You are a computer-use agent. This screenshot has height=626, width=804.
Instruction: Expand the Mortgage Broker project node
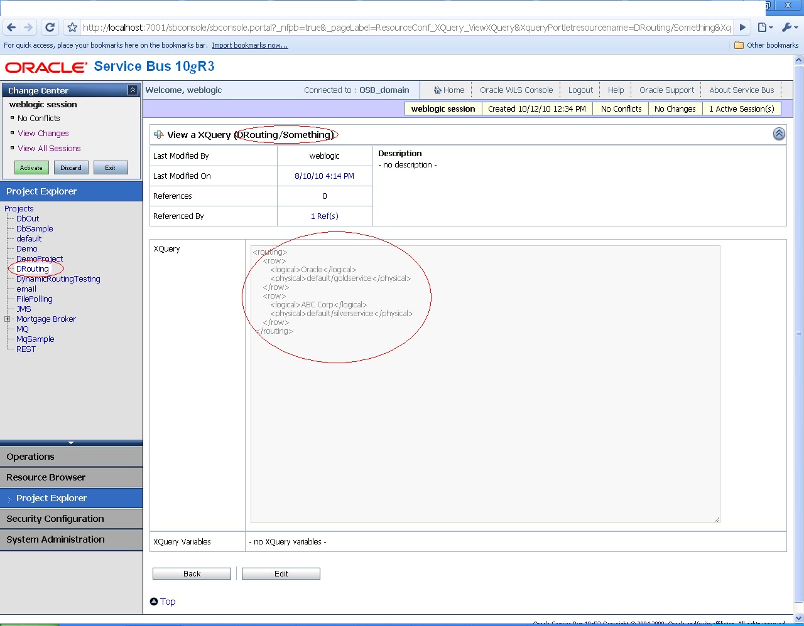(x=8, y=319)
